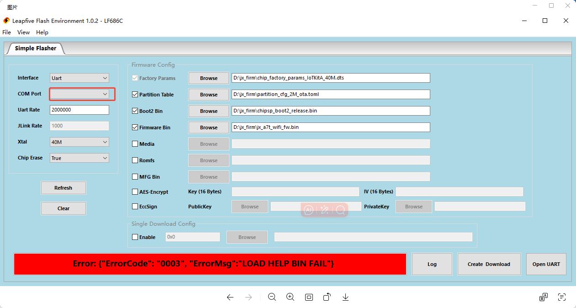Go back with the left arrow icon
This screenshot has height=308, width=576.
pyautogui.click(x=230, y=297)
